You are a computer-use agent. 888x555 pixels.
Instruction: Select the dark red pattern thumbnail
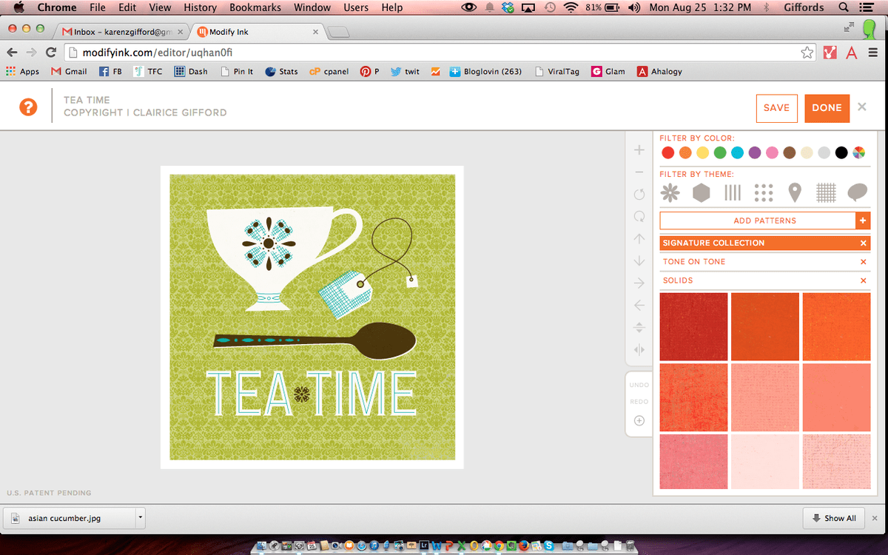tap(693, 326)
